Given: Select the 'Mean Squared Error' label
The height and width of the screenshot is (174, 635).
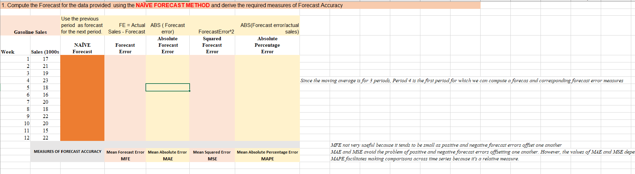Looking at the screenshot, I should (212, 152).
